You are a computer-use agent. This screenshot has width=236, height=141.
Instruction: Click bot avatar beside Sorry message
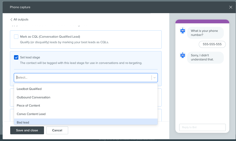click(x=183, y=55)
